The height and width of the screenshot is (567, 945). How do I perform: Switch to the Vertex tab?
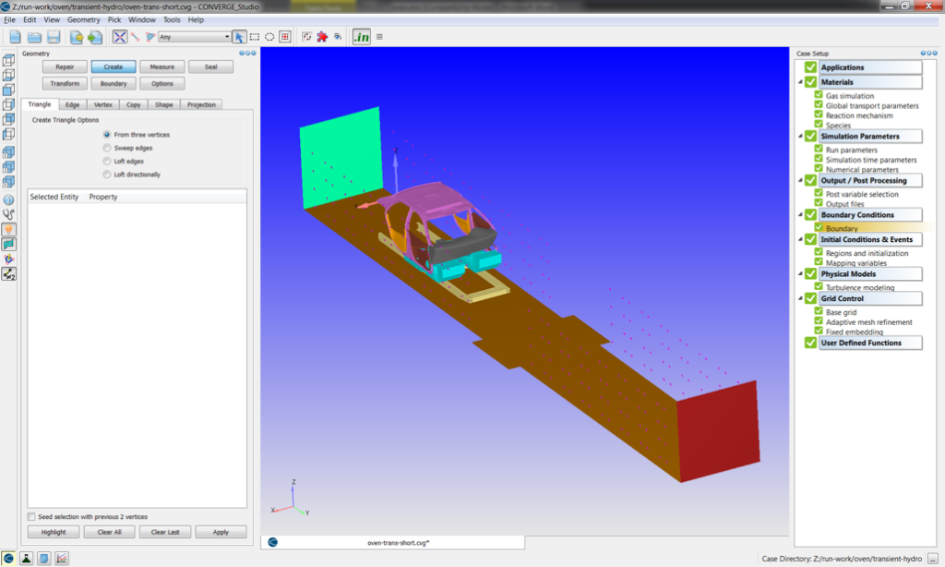[x=103, y=104]
